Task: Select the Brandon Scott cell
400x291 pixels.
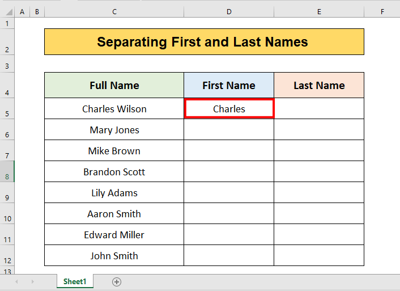Action: click(x=114, y=172)
